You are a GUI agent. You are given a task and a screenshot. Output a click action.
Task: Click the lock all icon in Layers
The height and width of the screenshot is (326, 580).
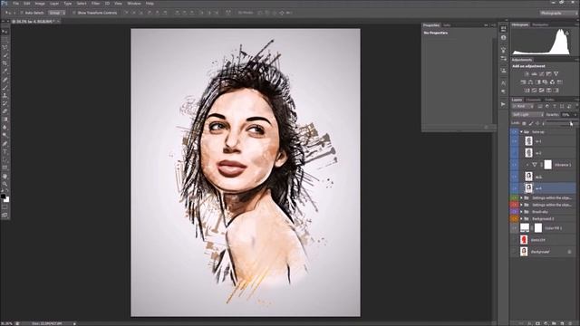tap(544, 123)
